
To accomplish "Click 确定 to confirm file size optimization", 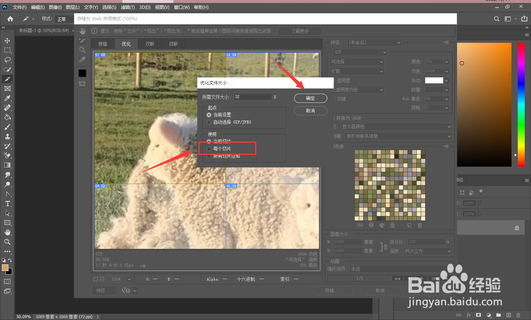I will (310, 98).
